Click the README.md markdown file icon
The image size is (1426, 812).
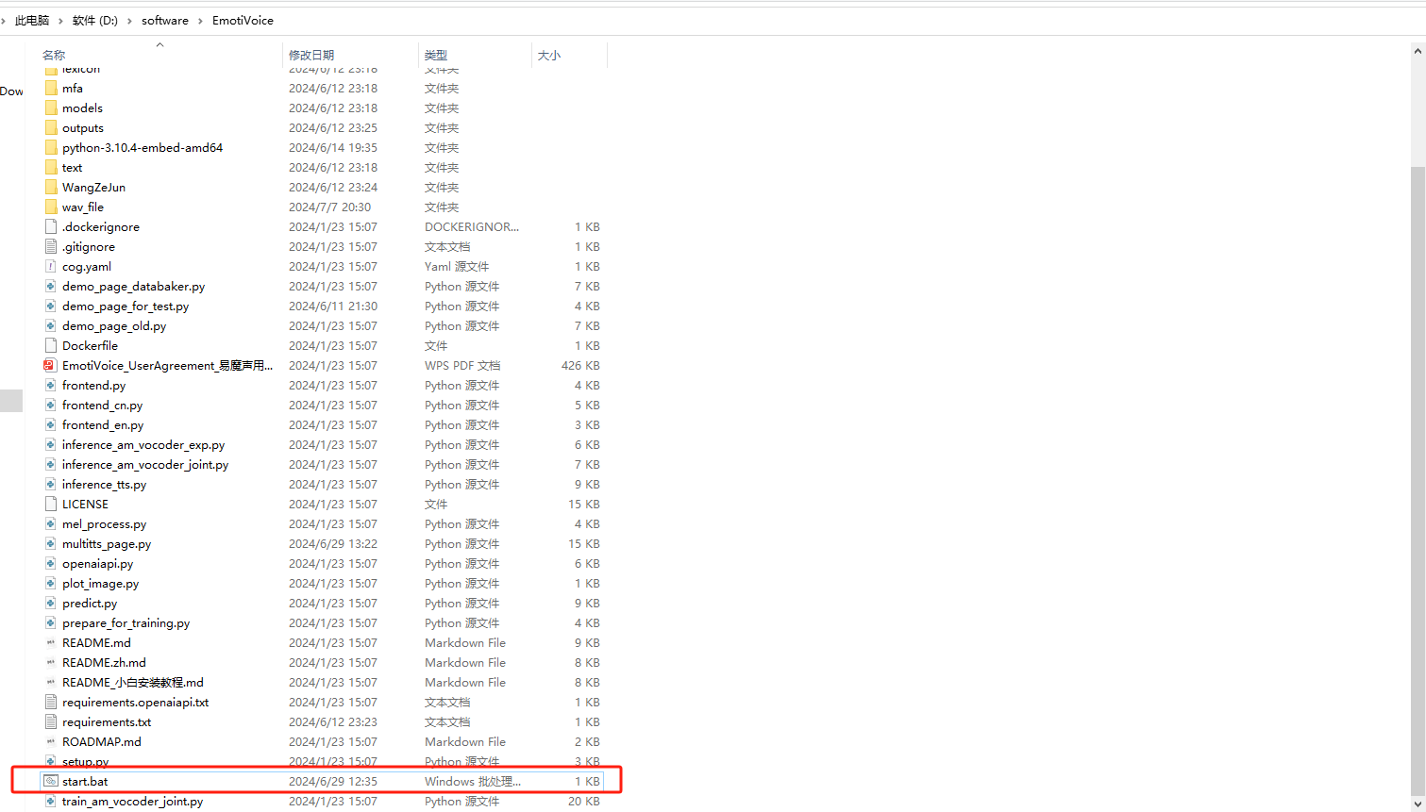tap(51, 643)
